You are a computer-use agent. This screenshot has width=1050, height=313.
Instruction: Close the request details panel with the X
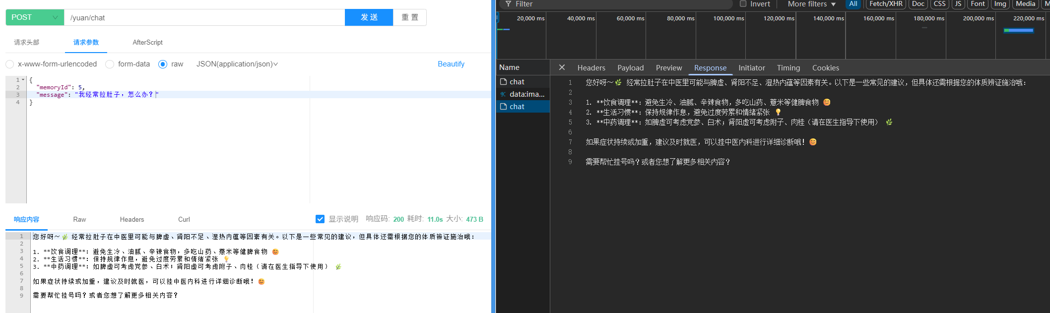pyautogui.click(x=562, y=67)
